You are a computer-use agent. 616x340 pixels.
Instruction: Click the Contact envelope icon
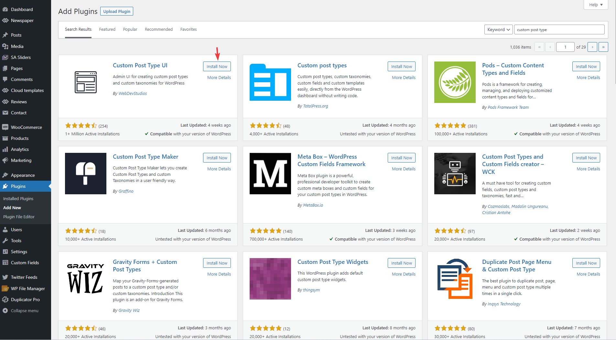(5, 113)
